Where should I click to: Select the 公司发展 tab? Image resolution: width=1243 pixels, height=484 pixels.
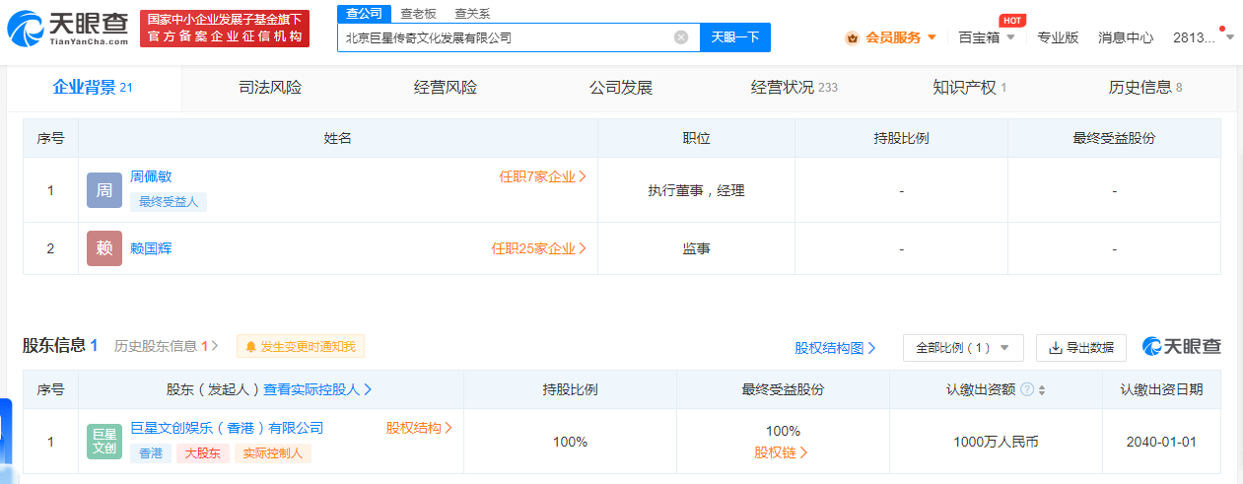point(621,88)
